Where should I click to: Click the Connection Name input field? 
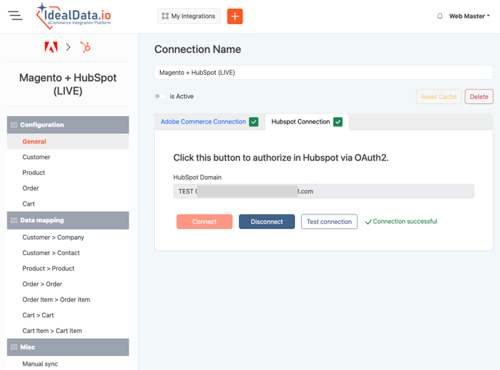click(x=323, y=73)
